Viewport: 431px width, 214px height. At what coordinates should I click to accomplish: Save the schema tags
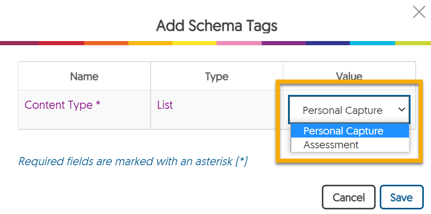point(401,198)
